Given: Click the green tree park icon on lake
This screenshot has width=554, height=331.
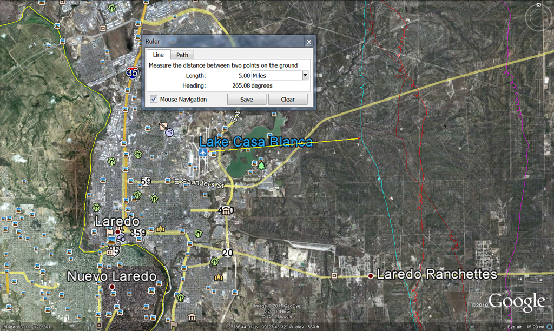Looking at the screenshot, I should point(261,165).
